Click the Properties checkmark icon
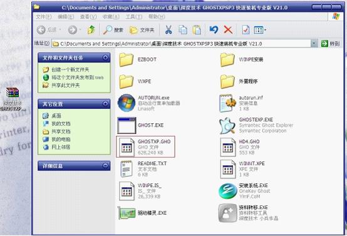Screen dimensions: 347x236 (246, 30)
